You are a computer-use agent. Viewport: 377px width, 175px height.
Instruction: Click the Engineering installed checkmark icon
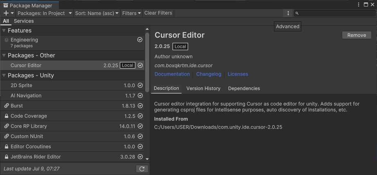coord(140,40)
